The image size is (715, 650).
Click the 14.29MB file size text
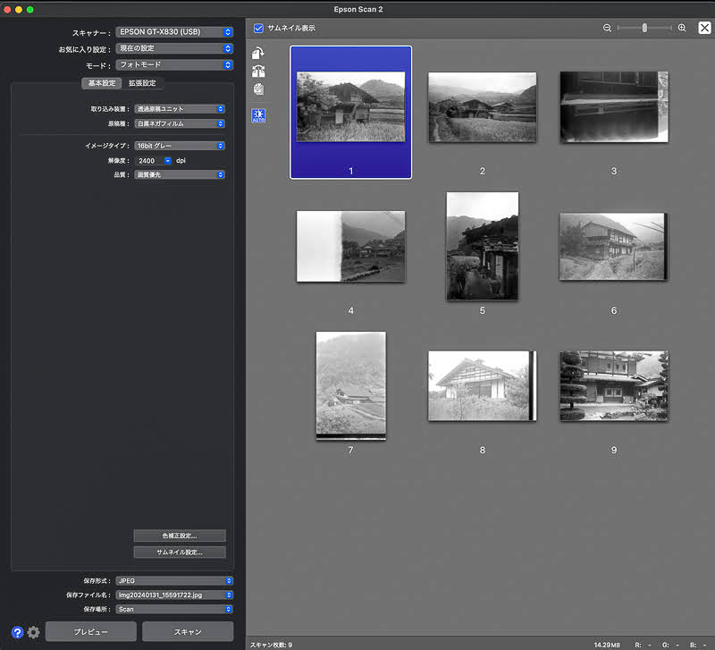coord(607,645)
